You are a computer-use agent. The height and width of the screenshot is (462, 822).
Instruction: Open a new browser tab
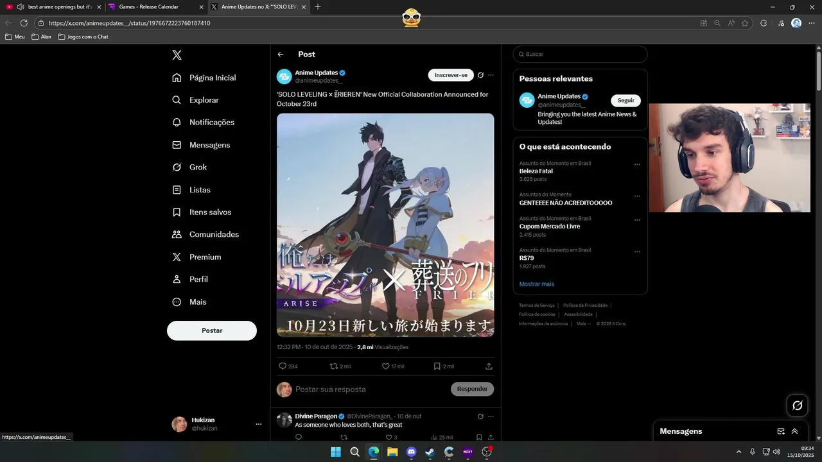tap(318, 7)
